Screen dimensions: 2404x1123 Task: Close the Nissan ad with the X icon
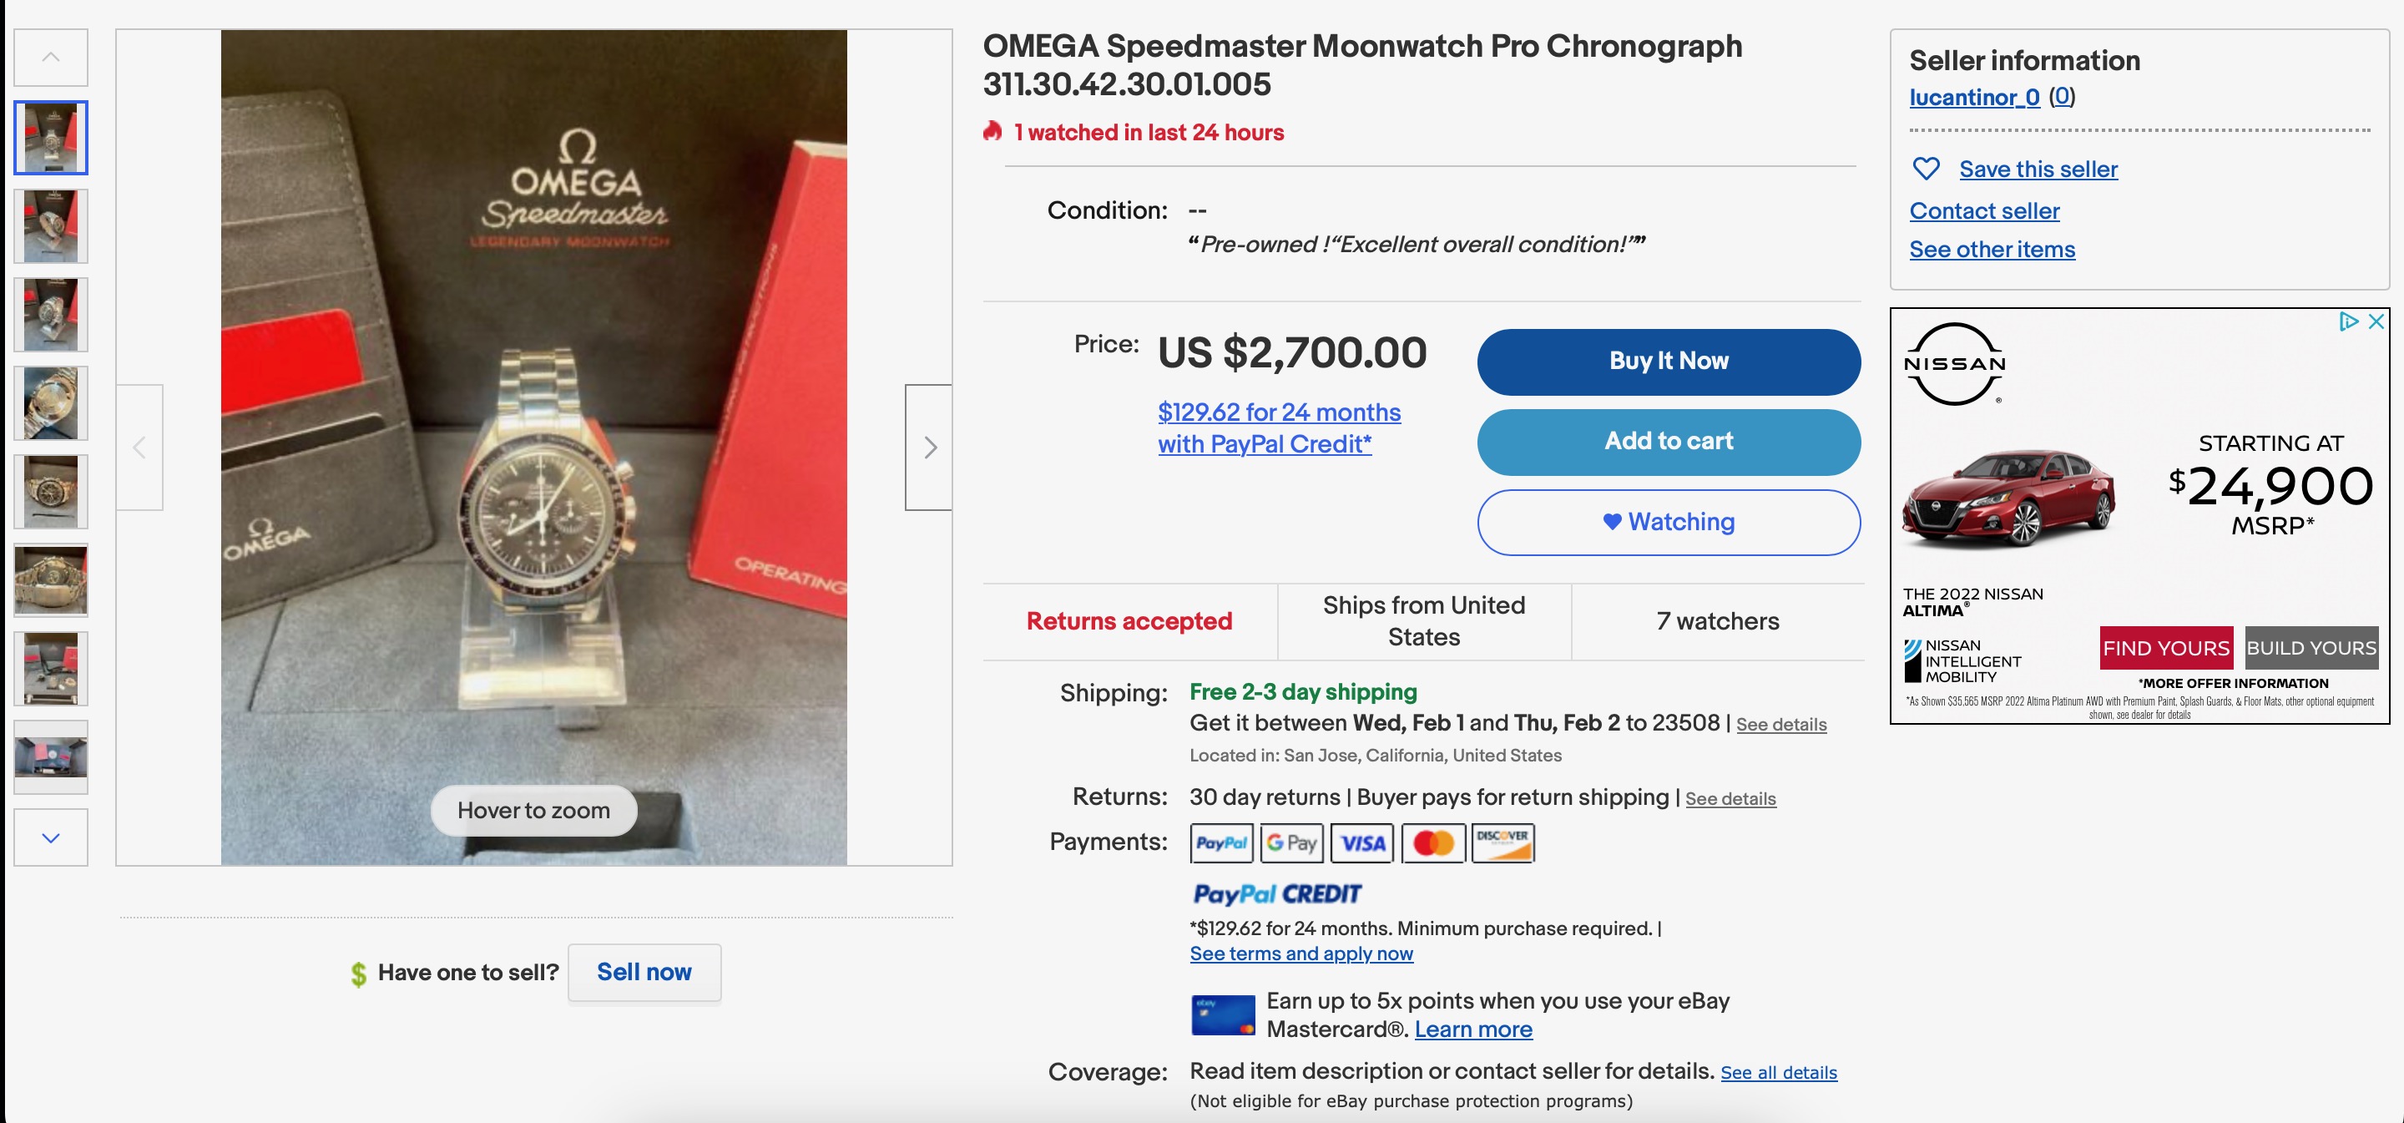pos(2376,321)
